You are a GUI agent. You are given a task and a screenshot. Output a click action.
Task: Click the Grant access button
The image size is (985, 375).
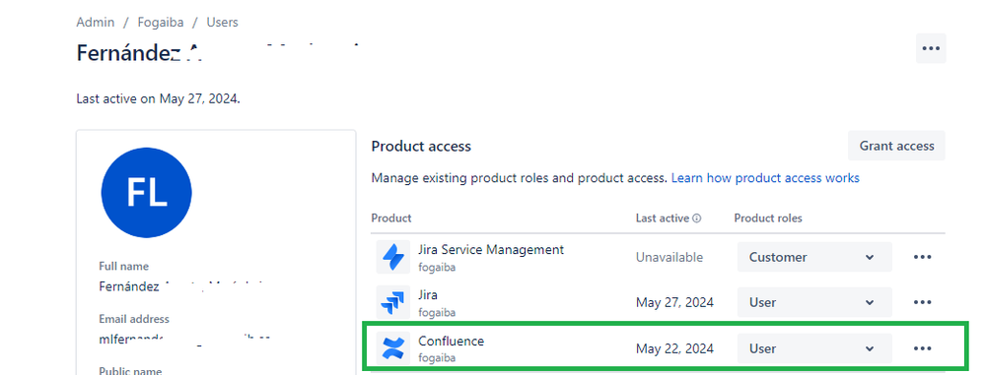[x=896, y=146]
